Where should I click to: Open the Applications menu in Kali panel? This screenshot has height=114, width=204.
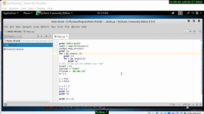click(x=11, y=13)
